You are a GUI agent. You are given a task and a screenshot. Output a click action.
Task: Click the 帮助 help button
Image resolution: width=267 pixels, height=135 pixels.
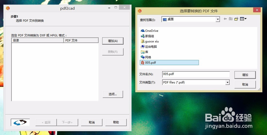tap(116, 122)
